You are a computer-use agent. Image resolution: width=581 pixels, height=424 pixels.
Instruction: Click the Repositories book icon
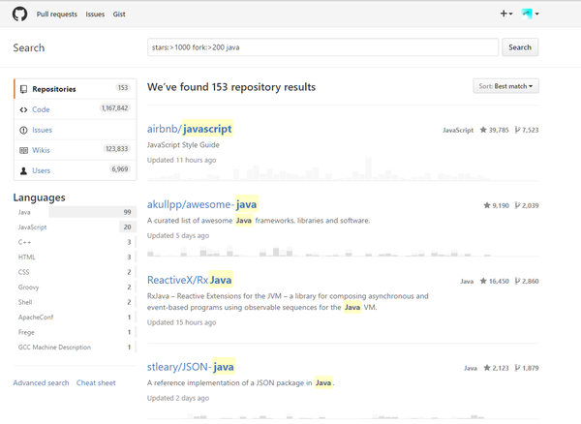click(x=23, y=89)
